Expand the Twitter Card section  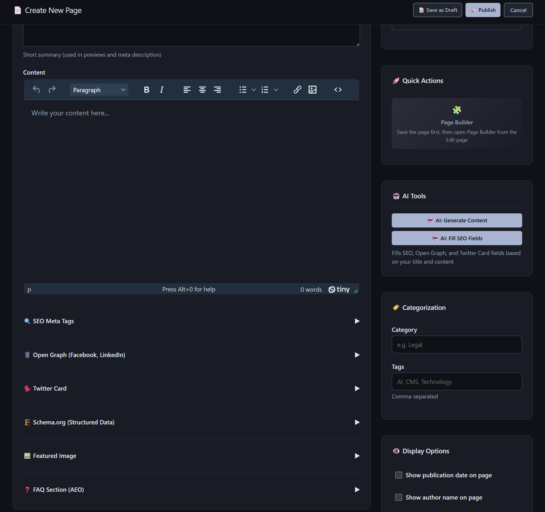(x=191, y=388)
